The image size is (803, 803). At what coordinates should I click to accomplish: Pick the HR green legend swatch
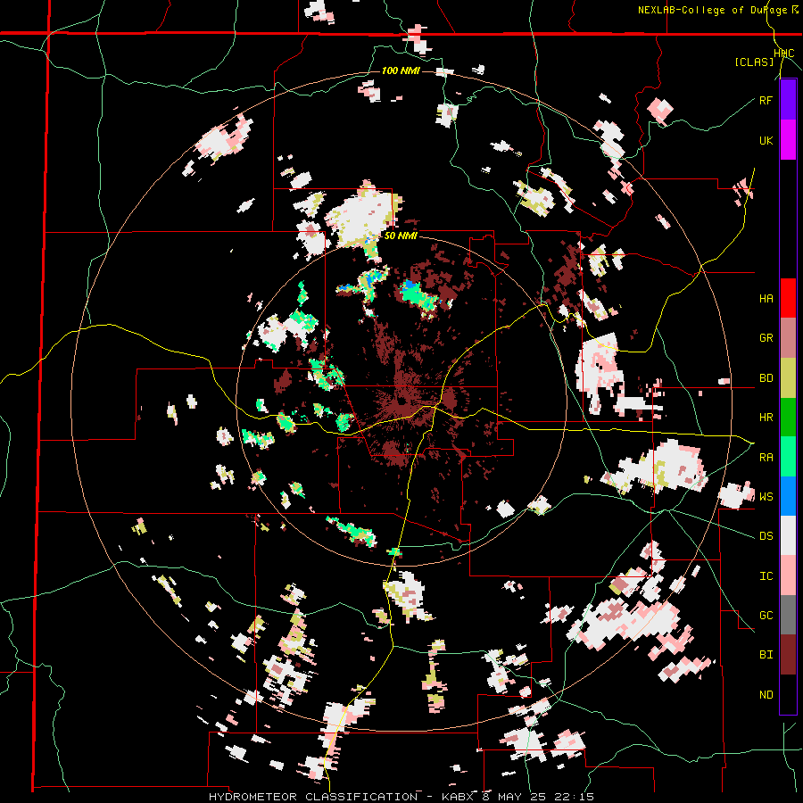[x=788, y=418]
